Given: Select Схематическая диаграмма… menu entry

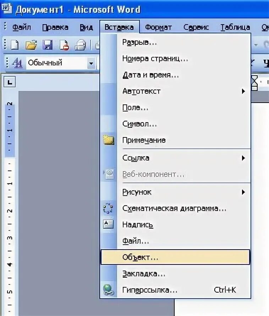Looking at the screenshot, I should 176,208.
